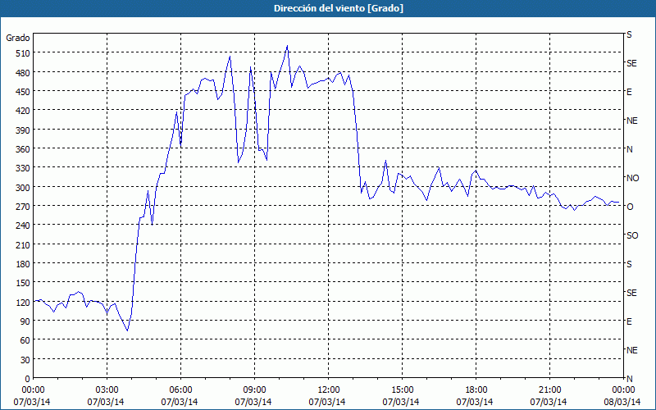
Task: Click the 00:00 time label dated 07/03/14
Action: [x=33, y=390]
